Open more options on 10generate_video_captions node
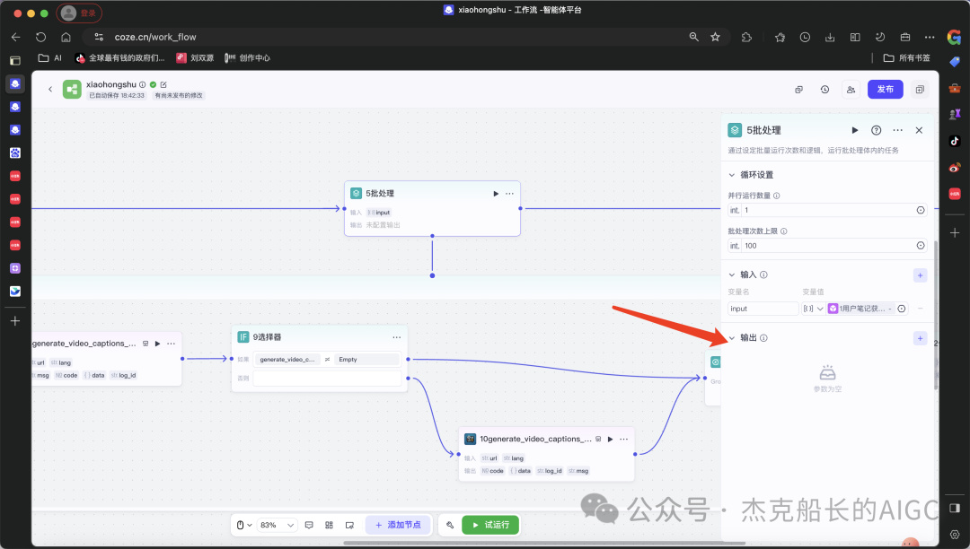970x549 pixels. [623, 439]
